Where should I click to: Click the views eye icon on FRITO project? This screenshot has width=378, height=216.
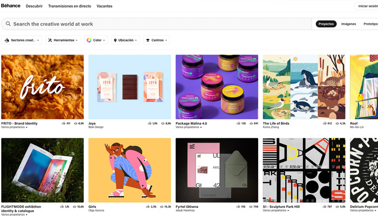point(76,124)
